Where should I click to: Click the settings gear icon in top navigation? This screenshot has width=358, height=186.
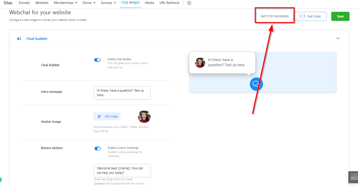pyautogui.click(x=189, y=3)
